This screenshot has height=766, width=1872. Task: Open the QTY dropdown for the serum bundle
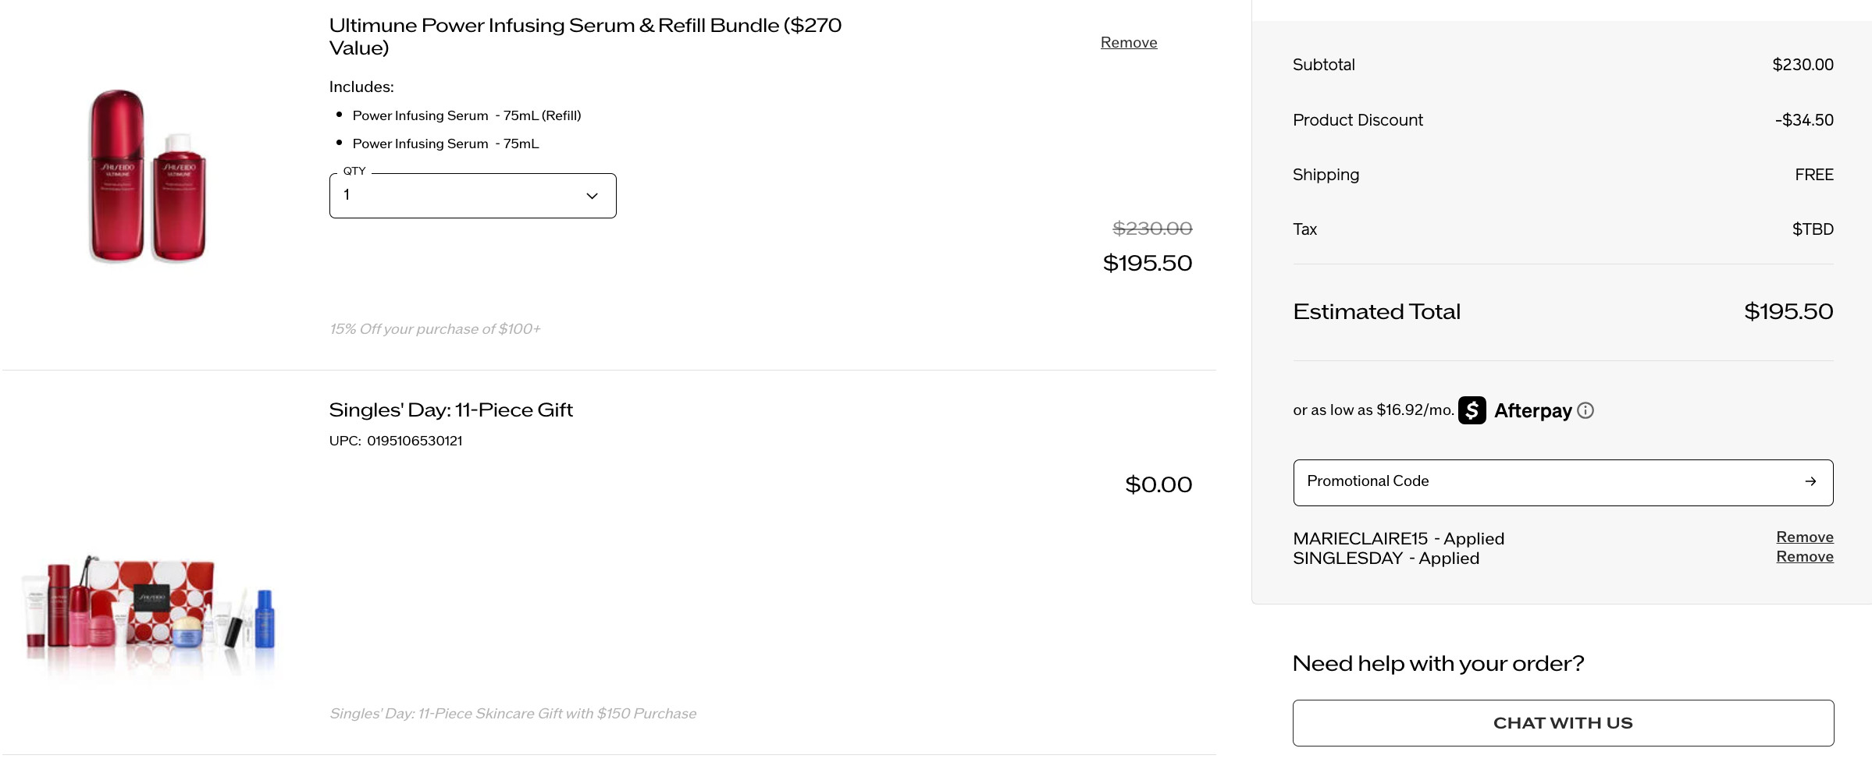pyautogui.click(x=472, y=196)
